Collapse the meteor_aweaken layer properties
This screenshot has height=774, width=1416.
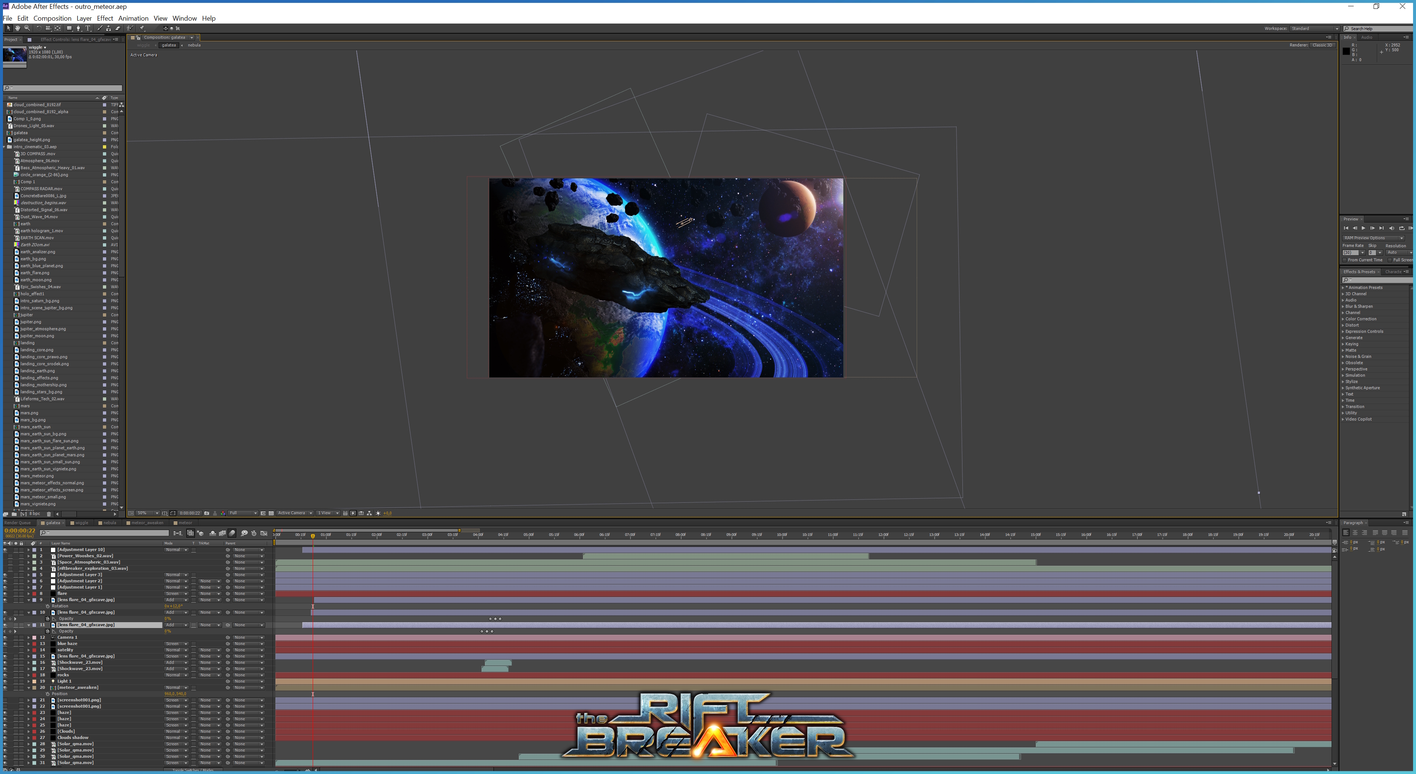29,688
